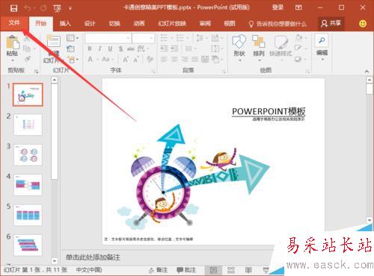This screenshot has height=276, width=374.
Task: Switch to the 开始 (Home) tab
Action: (x=41, y=24)
